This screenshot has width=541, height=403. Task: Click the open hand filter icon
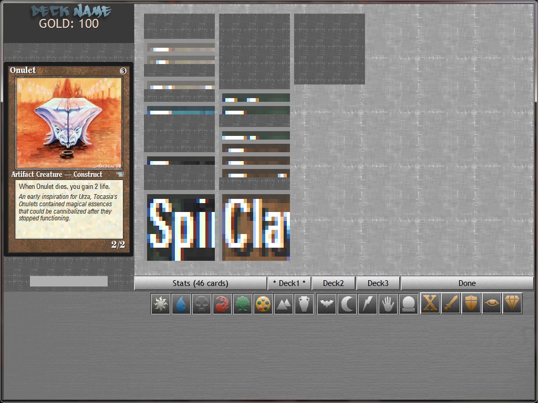pos(388,304)
